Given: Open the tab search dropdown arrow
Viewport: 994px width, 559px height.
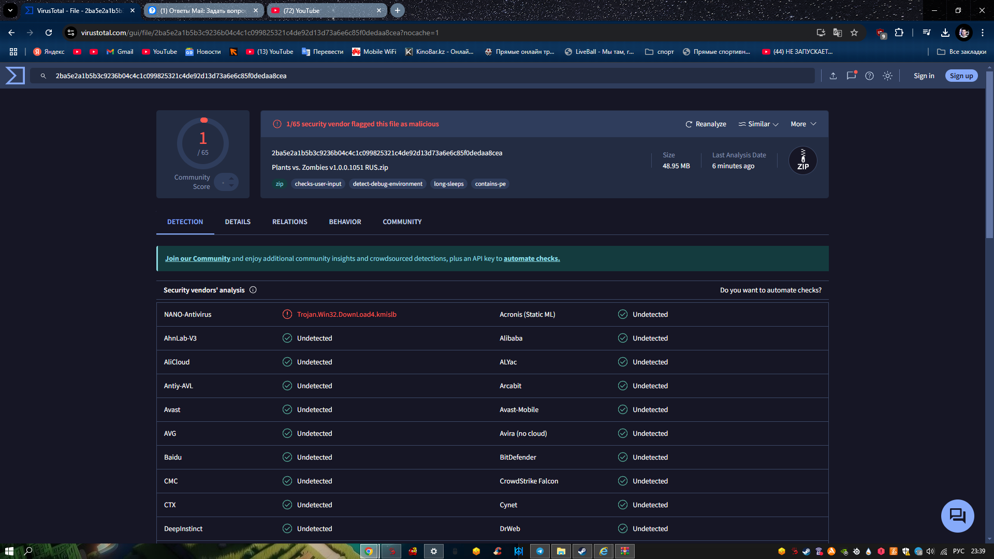Looking at the screenshot, I should click(x=10, y=10).
